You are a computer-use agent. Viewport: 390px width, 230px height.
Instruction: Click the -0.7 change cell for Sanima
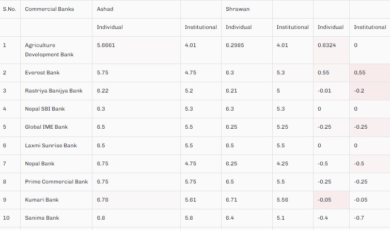click(x=359, y=218)
